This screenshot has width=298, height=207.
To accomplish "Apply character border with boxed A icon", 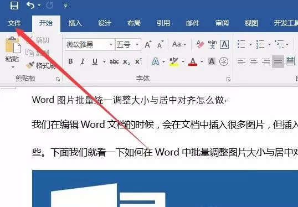I will 224,44.
